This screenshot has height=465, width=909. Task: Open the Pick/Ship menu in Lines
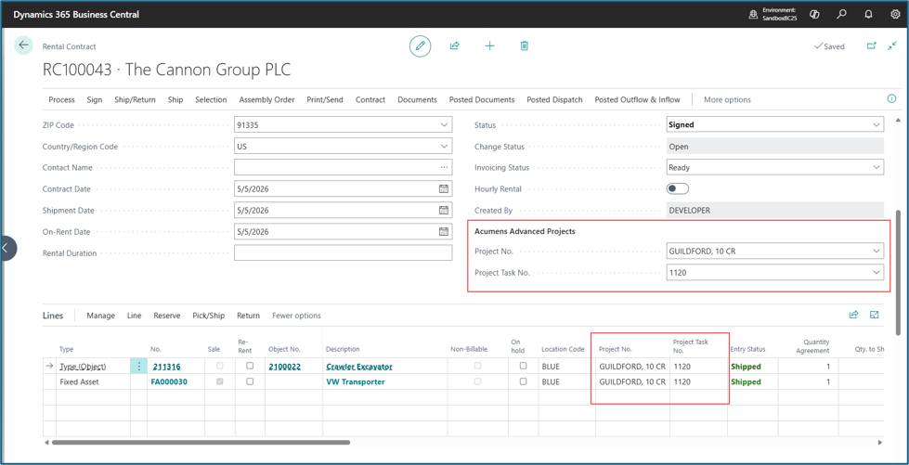click(x=208, y=316)
